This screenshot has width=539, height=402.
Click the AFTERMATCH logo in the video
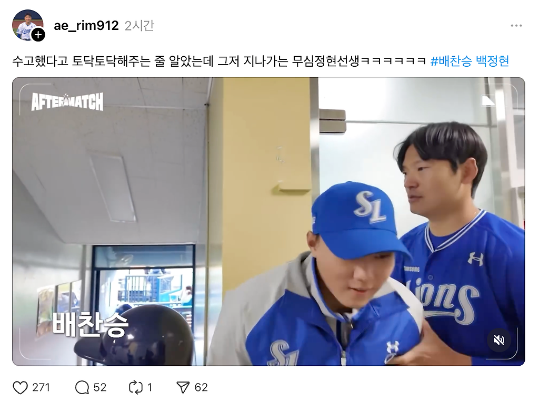click(x=67, y=101)
